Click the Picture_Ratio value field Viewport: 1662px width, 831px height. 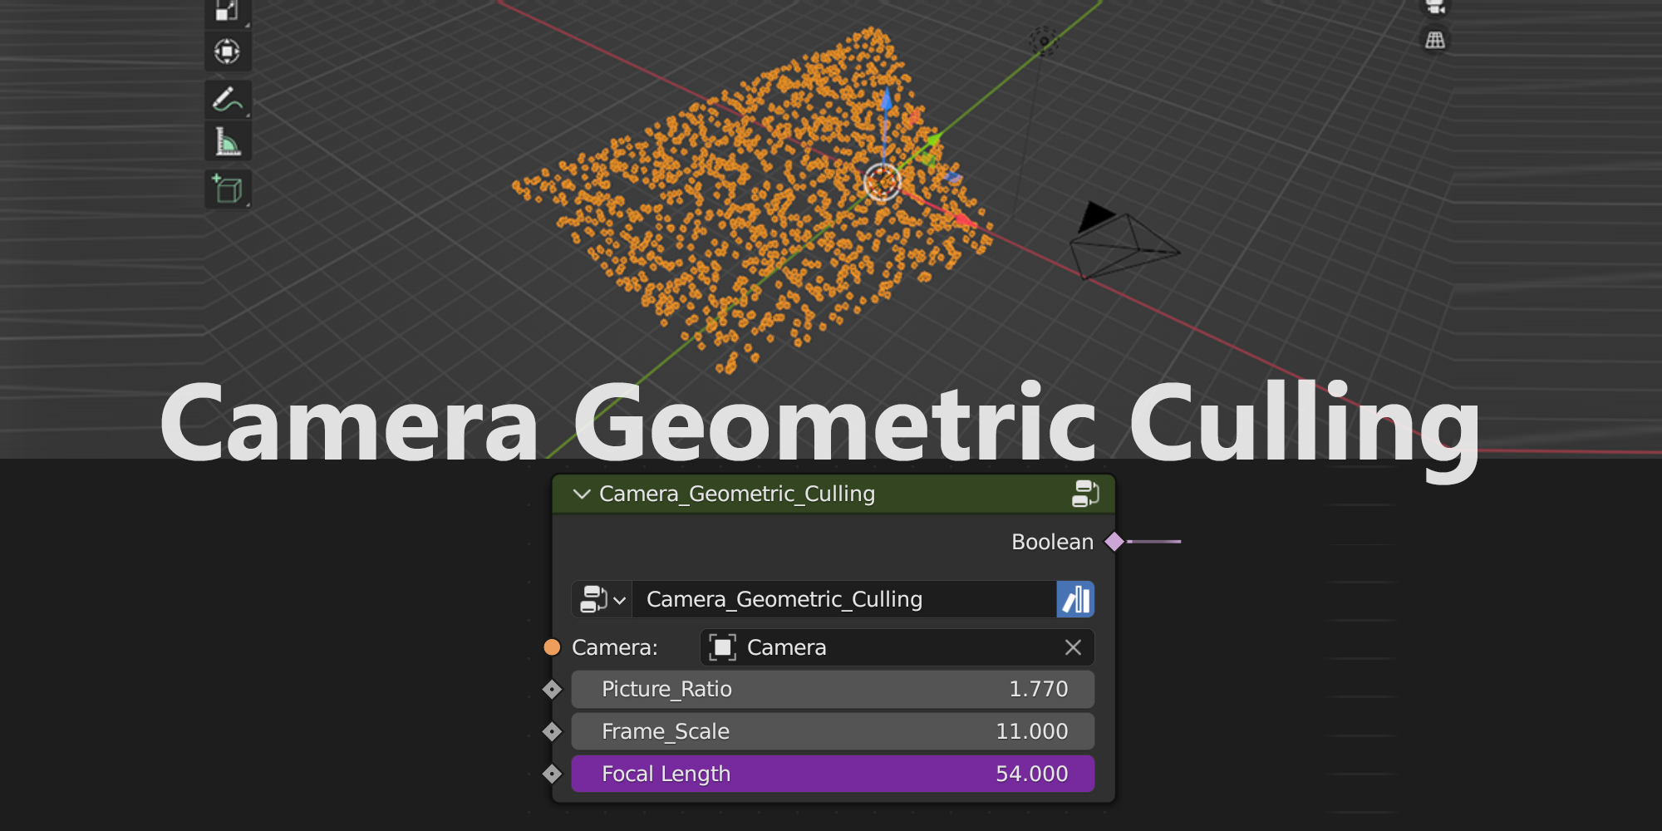click(831, 689)
